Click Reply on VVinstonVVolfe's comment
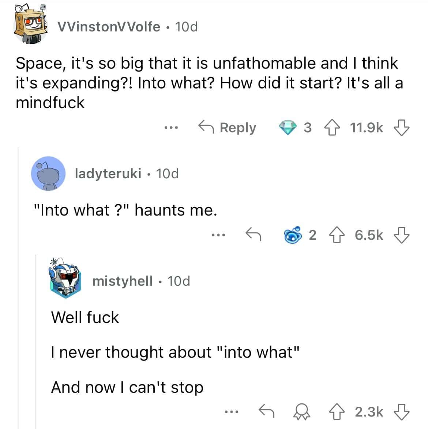428x429 pixels. [227, 128]
